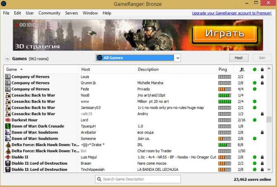277x187 pixels.
Task: Collapse the Games section with the round toggle
Action: 7,59
